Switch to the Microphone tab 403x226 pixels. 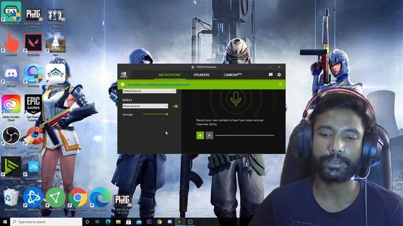169,75
